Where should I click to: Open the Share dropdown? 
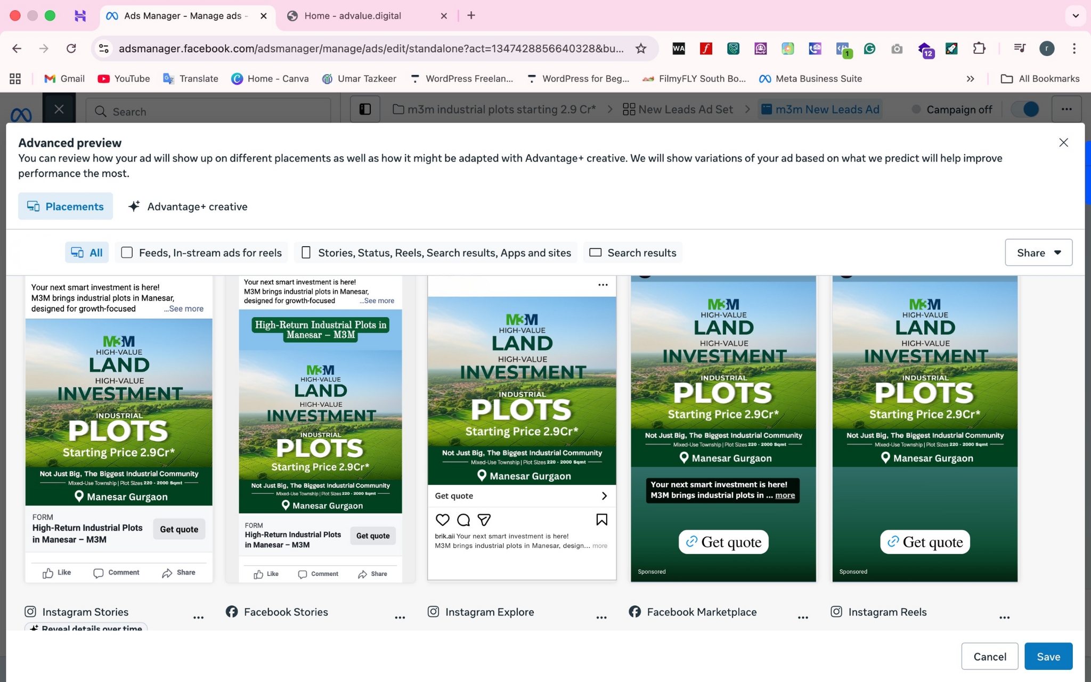(x=1038, y=253)
